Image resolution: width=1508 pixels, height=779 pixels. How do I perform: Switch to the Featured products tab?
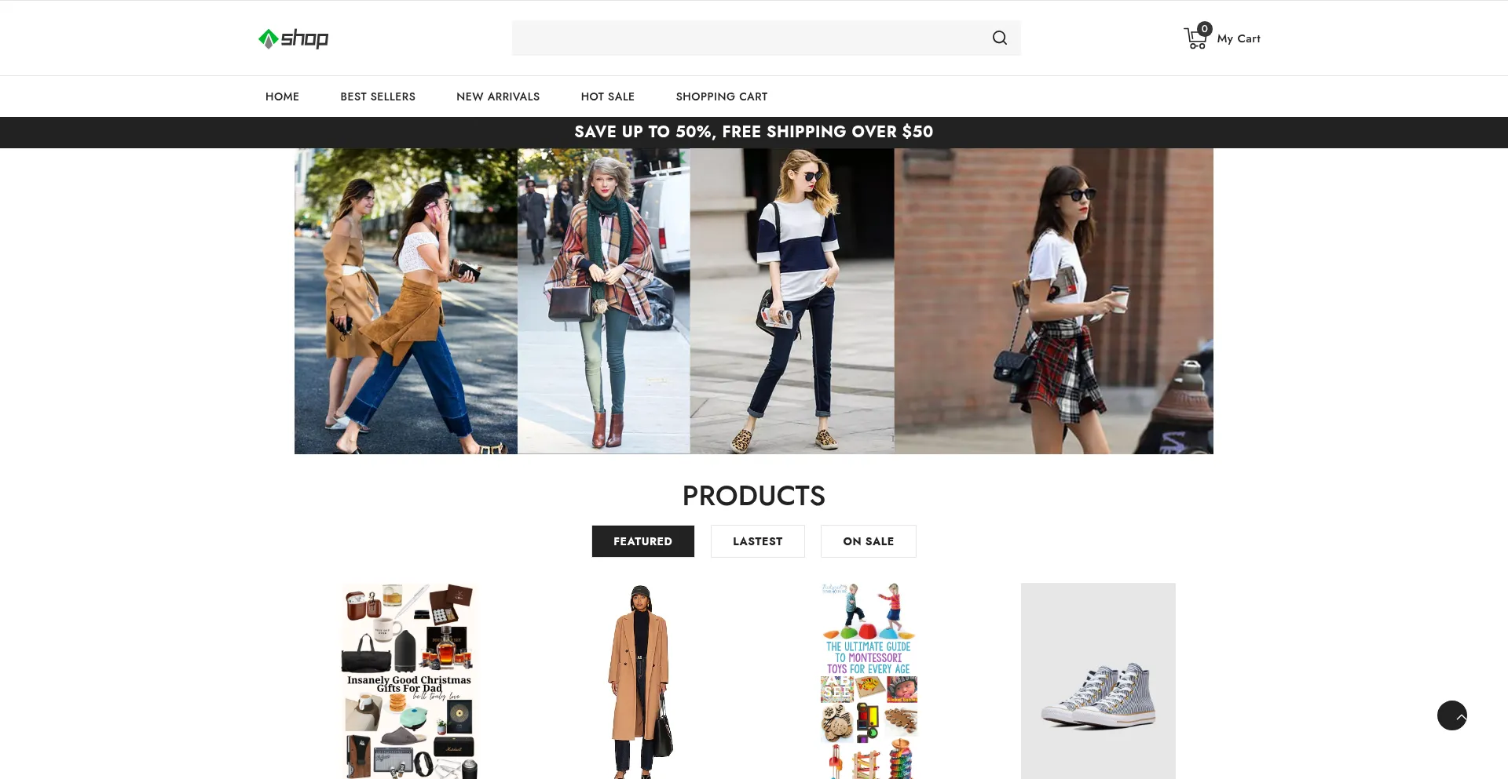click(642, 541)
